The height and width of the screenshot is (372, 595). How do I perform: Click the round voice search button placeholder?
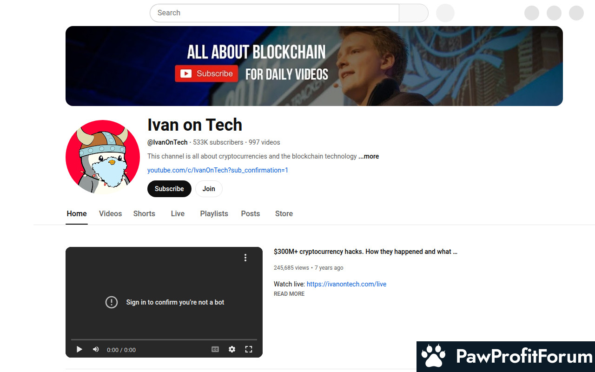coord(445,13)
